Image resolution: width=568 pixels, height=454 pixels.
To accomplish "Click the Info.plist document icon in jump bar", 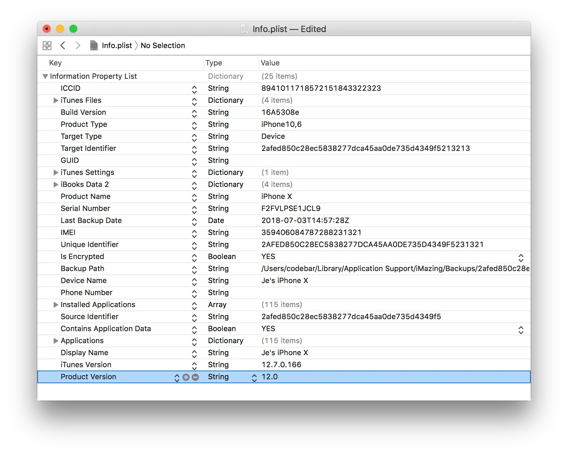I will click(x=94, y=45).
